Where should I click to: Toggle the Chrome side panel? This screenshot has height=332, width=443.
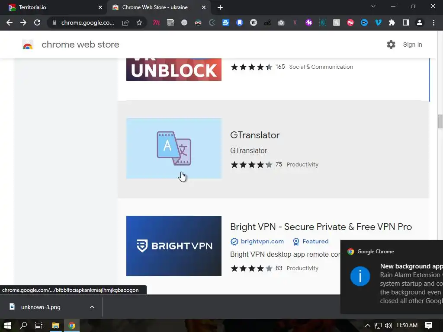(x=406, y=22)
